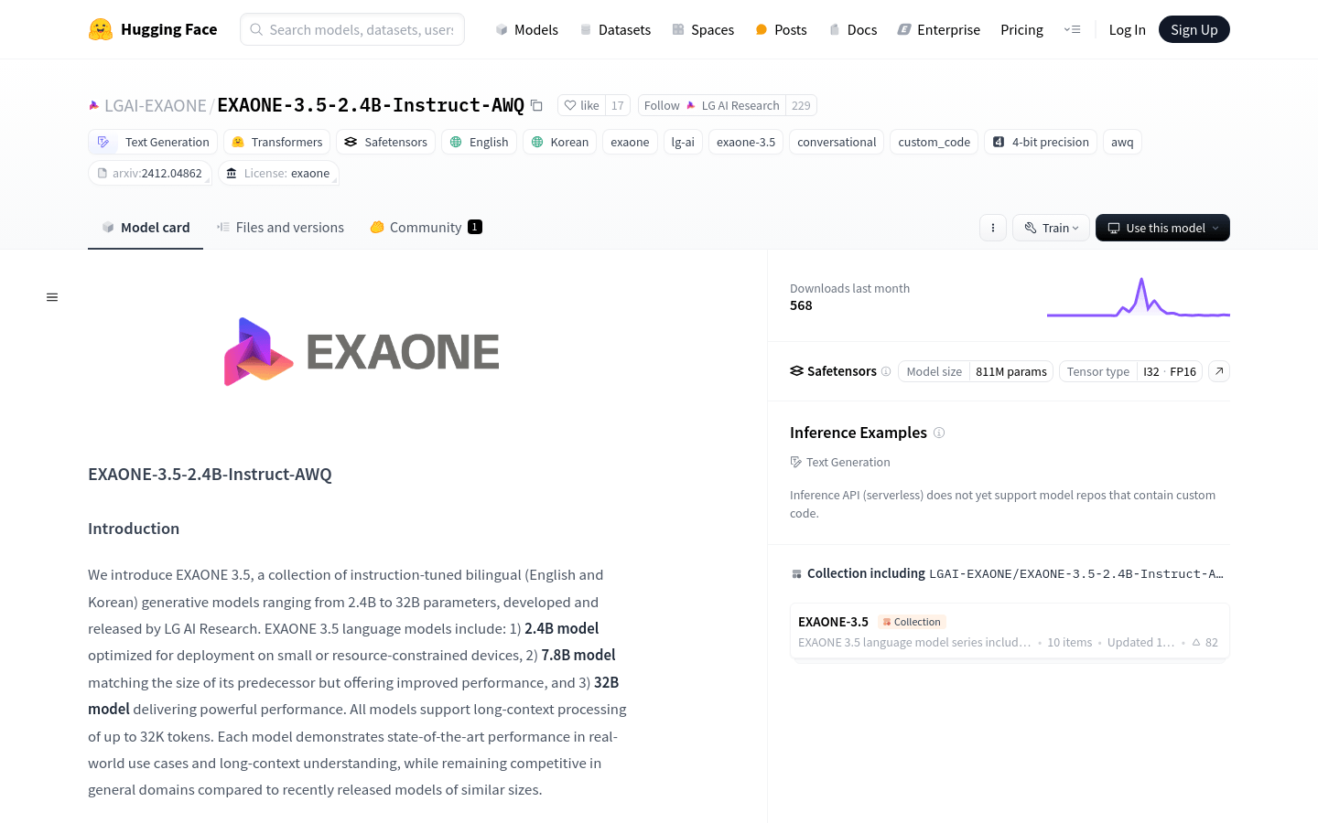Screen dimensions: 1318x823
Task: Copy model name with the clipboard icon
Action: click(536, 105)
